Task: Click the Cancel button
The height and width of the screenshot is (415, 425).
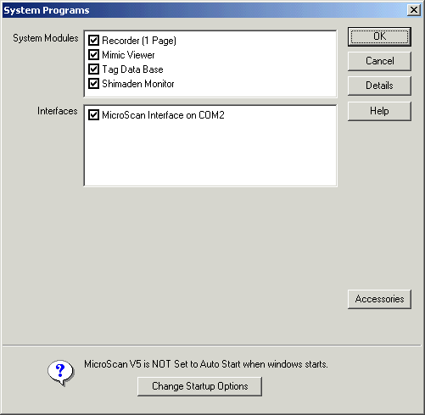Action: click(x=379, y=61)
